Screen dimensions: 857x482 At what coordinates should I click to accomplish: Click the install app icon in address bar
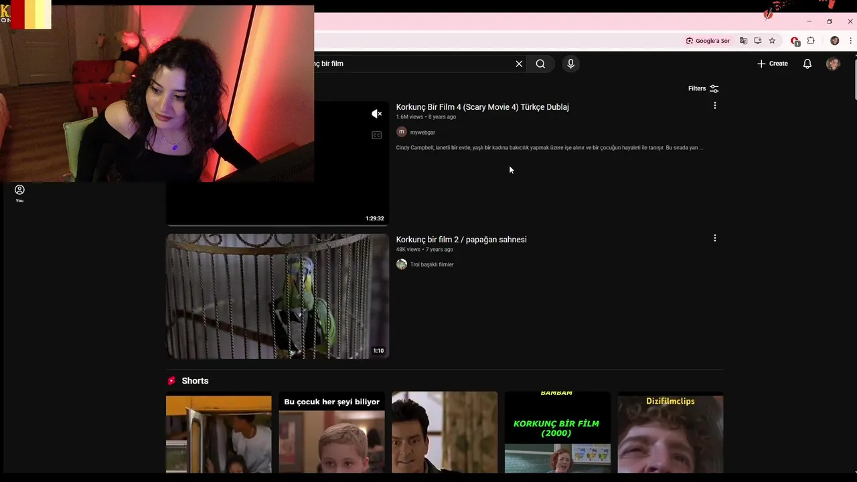[x=758, y=41]
